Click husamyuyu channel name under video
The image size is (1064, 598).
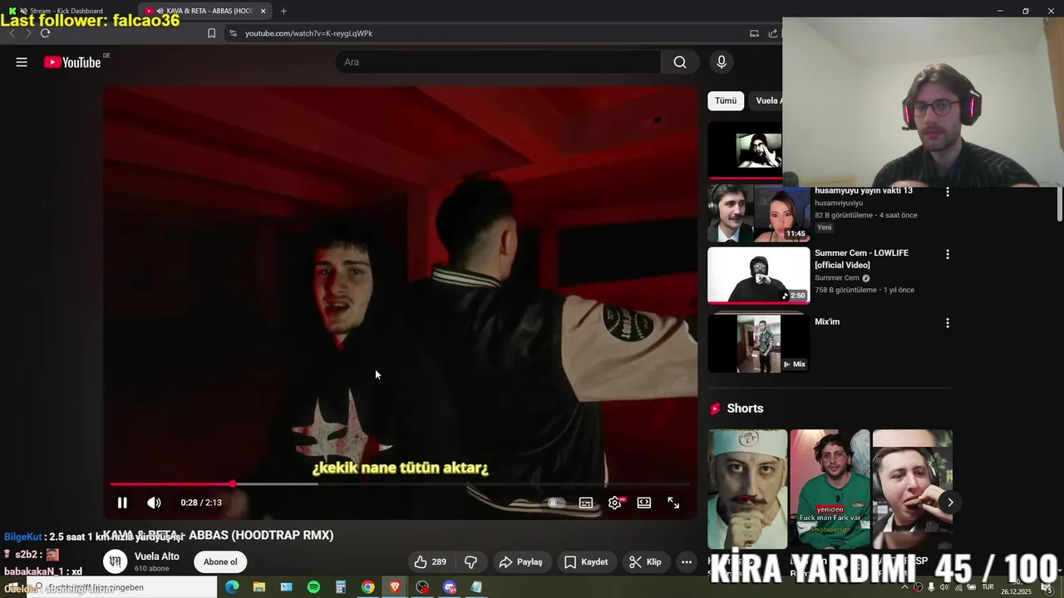click(839, 203)
